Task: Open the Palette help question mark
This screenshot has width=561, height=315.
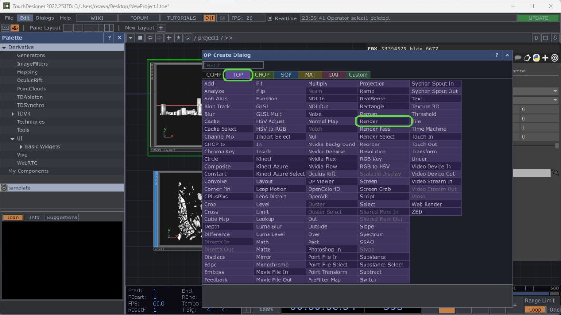Action: click(109, 38)
